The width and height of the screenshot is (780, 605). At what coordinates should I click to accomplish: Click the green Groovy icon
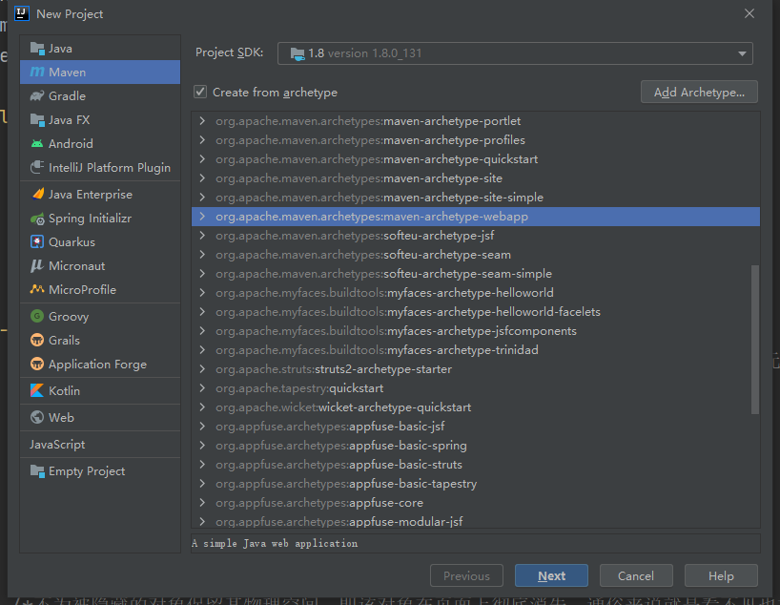(x=37, y=316)
